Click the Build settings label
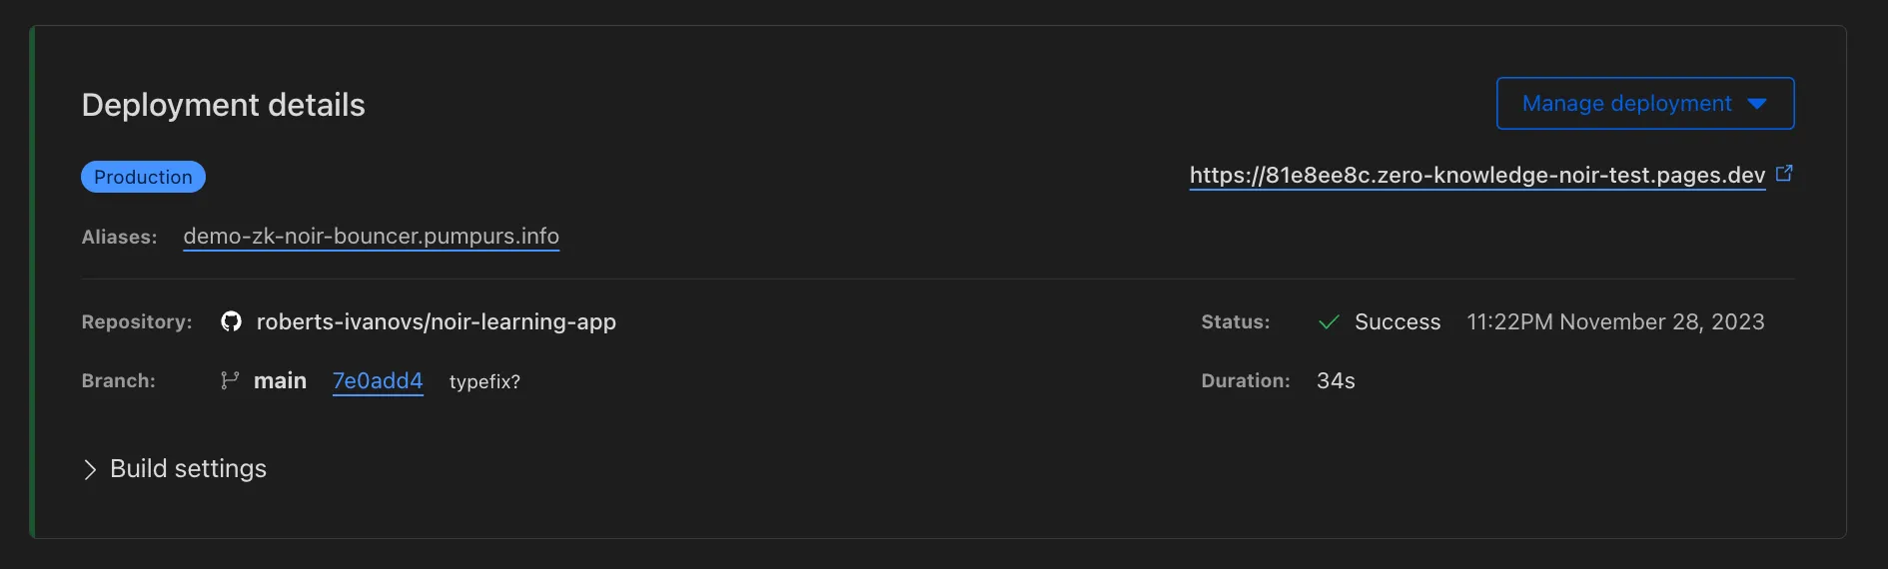The image size is (1888, 569). [x=188, y=469]
